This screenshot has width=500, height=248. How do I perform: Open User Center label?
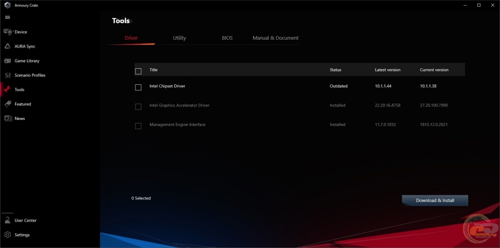click(x=25, y=220)
